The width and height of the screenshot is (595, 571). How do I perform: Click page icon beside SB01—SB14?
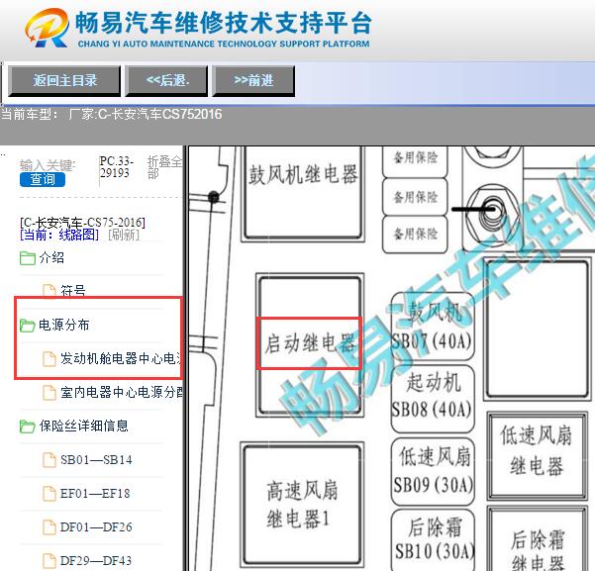click(x=49, y=460)
